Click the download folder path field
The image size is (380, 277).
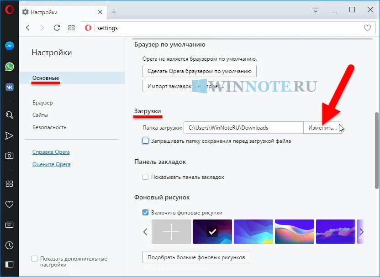point(243,128)
